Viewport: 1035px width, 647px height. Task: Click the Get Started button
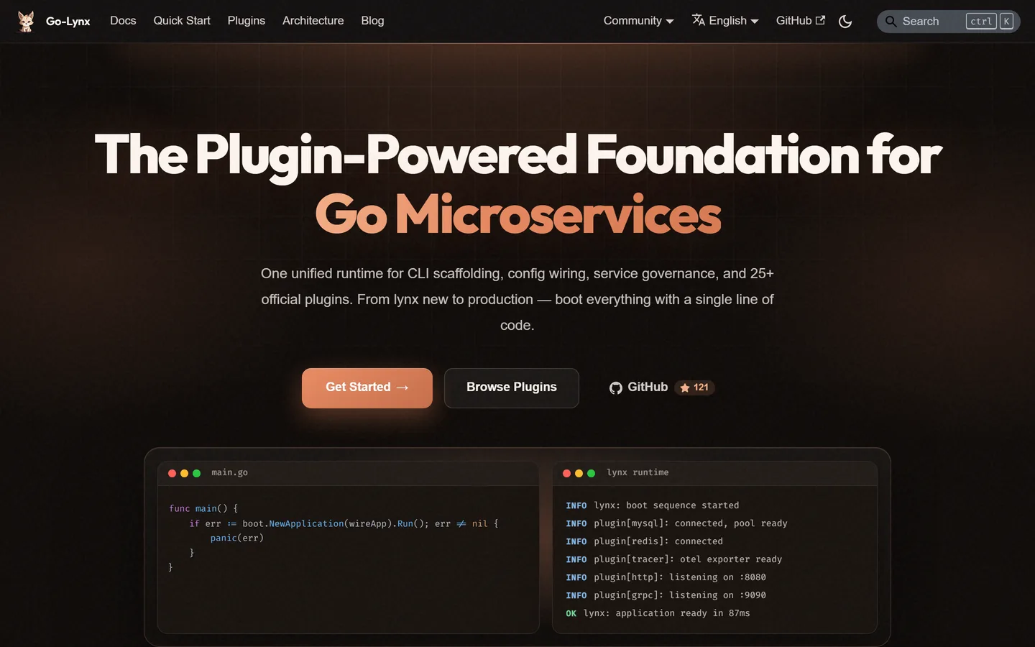(x=367, y=388)
